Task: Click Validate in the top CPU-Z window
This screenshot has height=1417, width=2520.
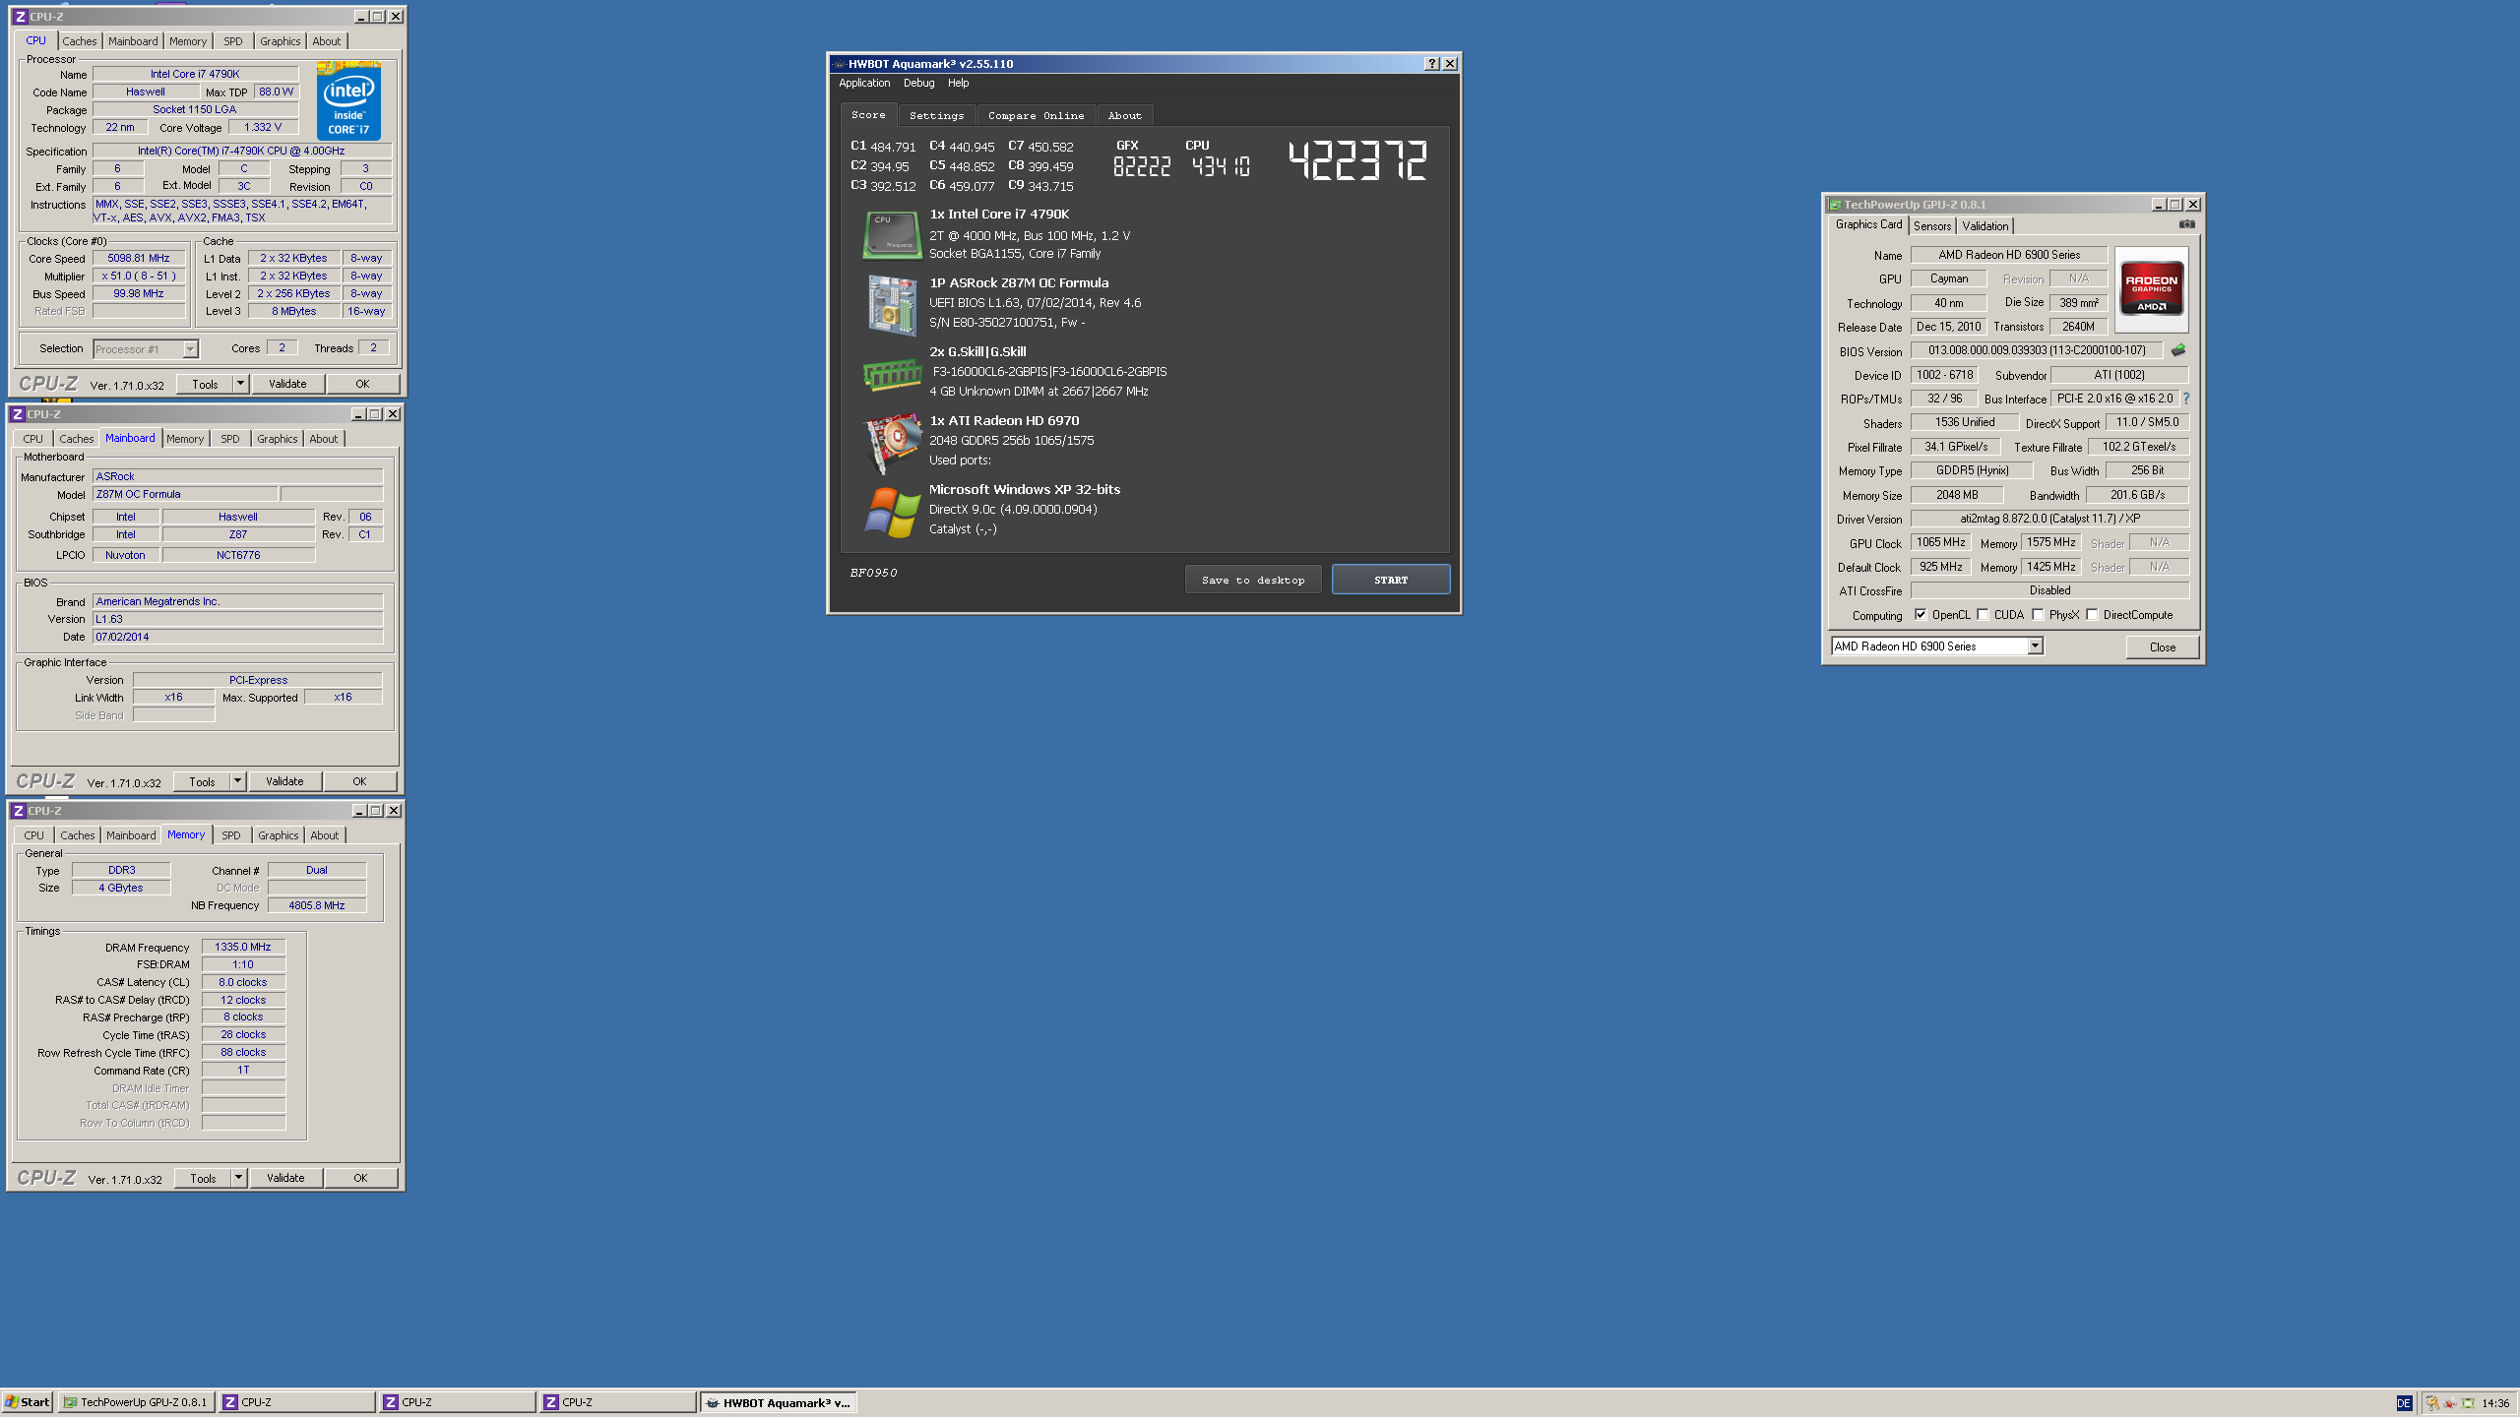Action: tap(287, 384)
